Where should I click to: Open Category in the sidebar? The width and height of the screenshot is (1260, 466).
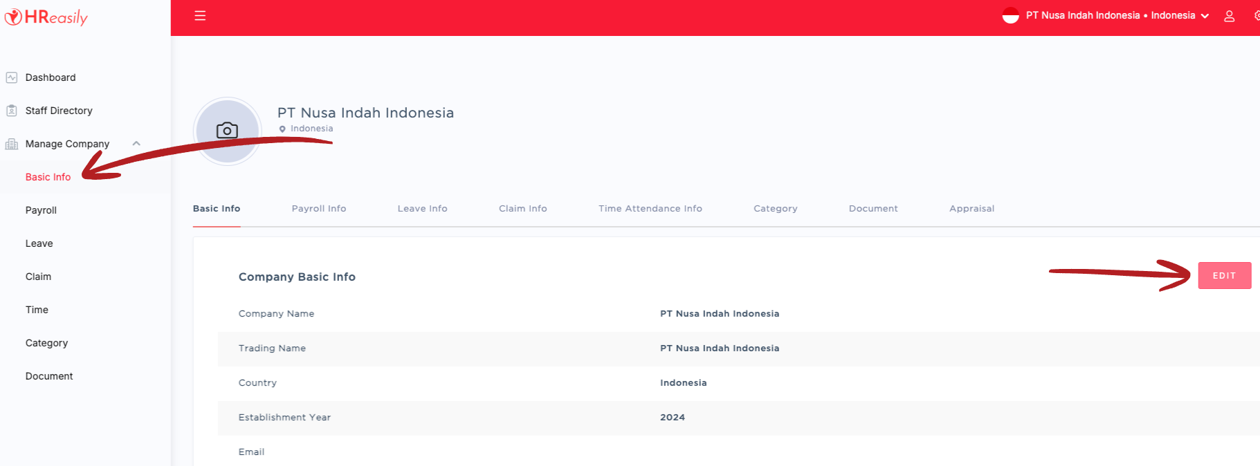click(x=46, y=343)
